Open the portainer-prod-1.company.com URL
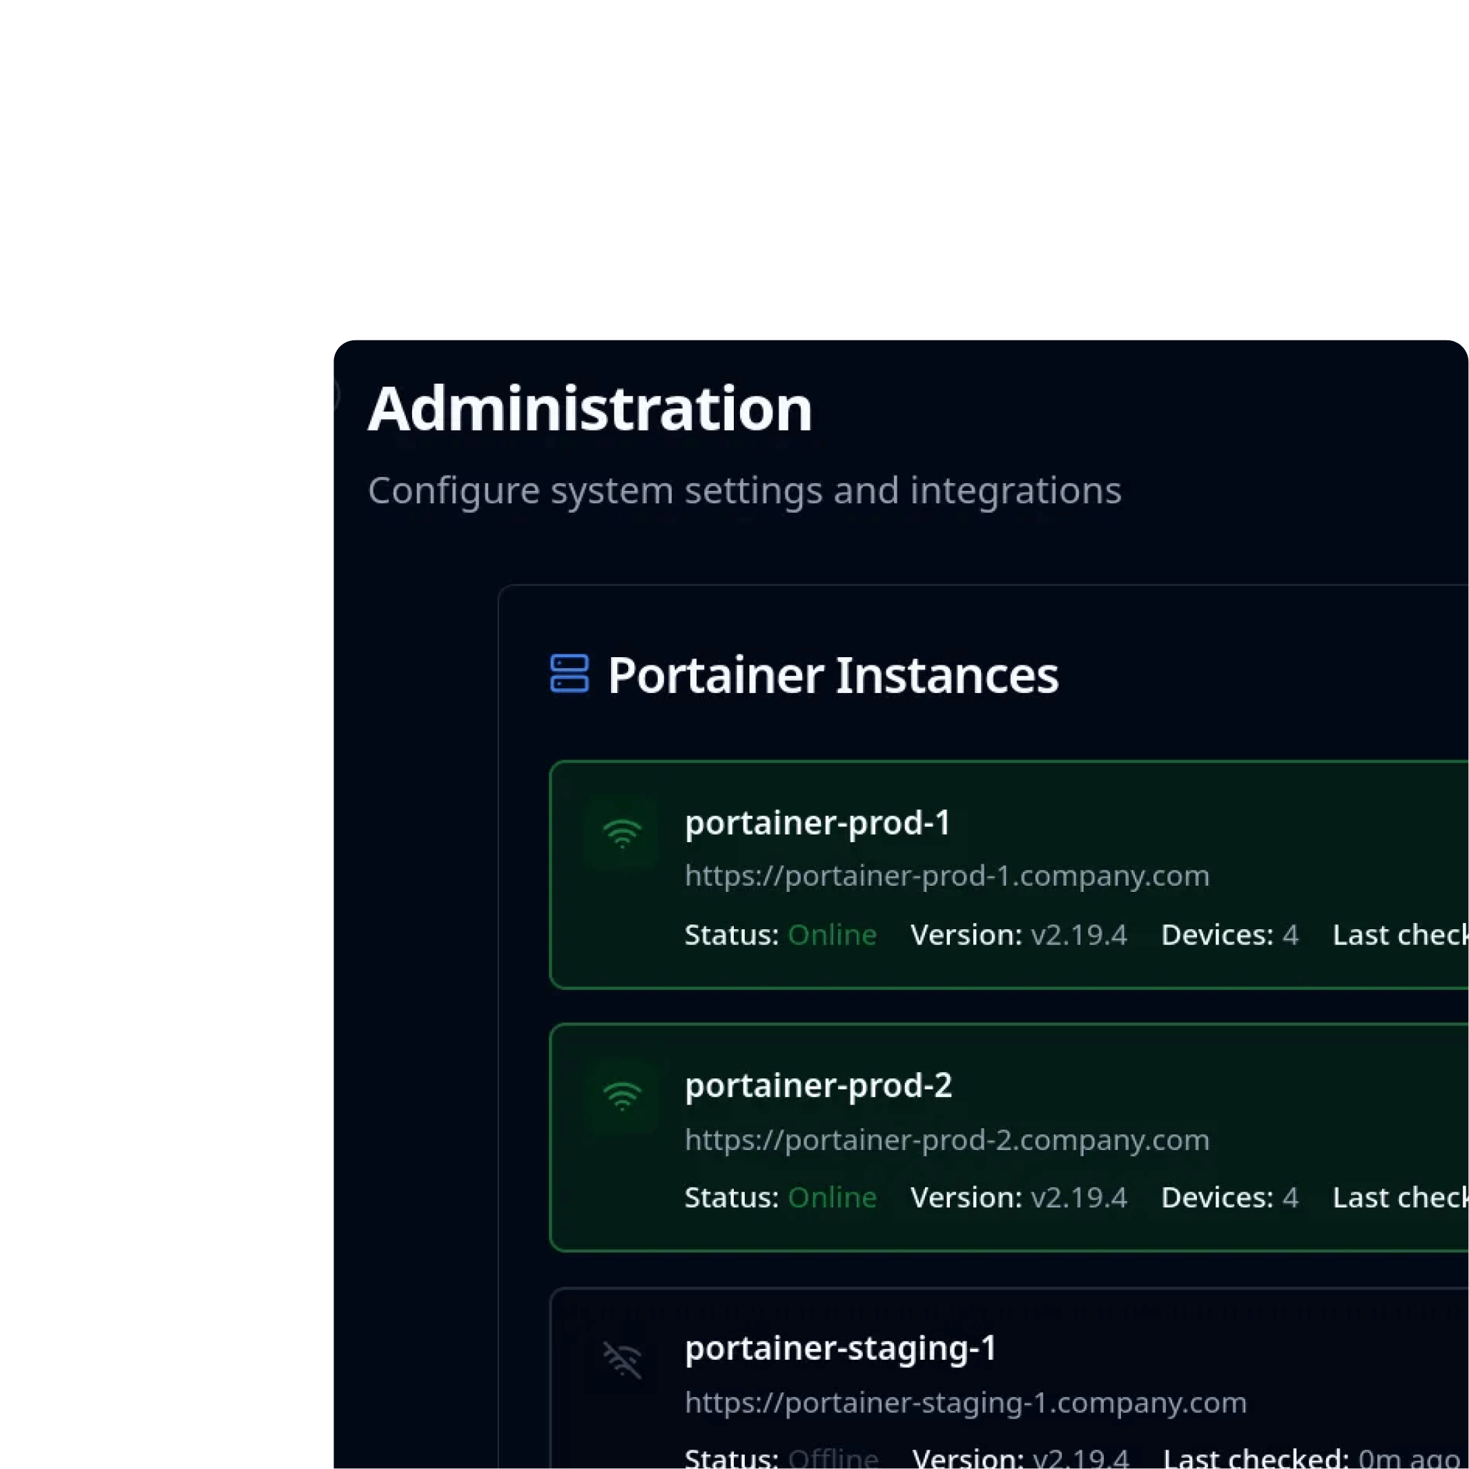This screenshot has width=1469, height=1469. [946, 876]
